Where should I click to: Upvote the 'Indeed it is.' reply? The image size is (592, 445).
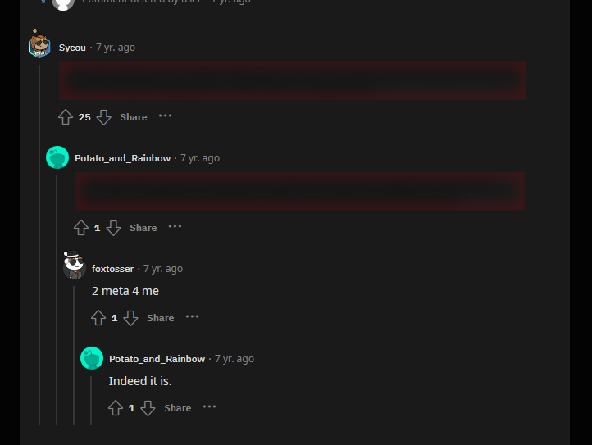[116, 408]
